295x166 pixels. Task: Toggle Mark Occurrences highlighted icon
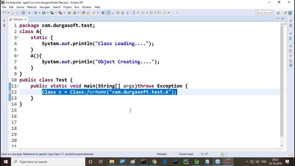tap(108, 13)
